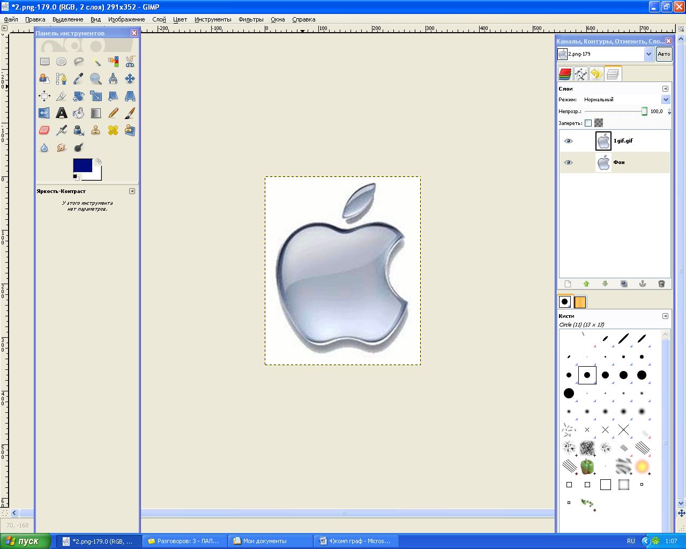The image size is (686, 549).
Task: Toggle Авто follow active image button
Action: click(x=664, y=54)
